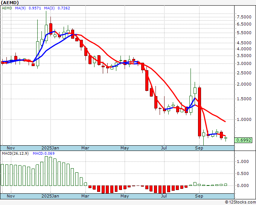Click the 1.0000 price axis label
This screenshot has height=205, width=256.
244,119
